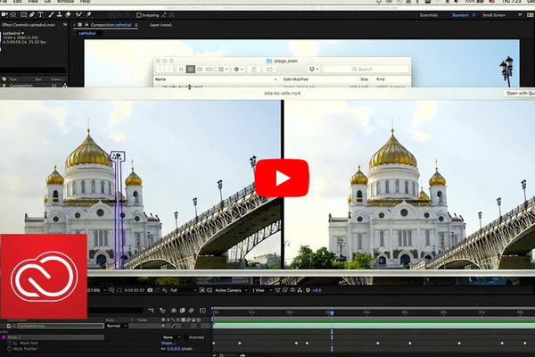The image size is (535, 357).
Task: Open Finder action gear menu
Action: point(239,69)
